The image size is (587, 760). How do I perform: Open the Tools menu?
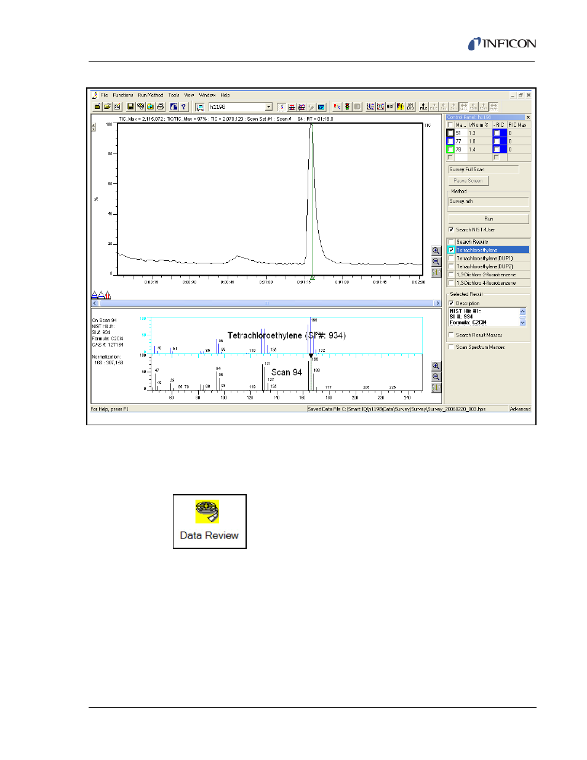pyautogui.click(x=174, y=95)
